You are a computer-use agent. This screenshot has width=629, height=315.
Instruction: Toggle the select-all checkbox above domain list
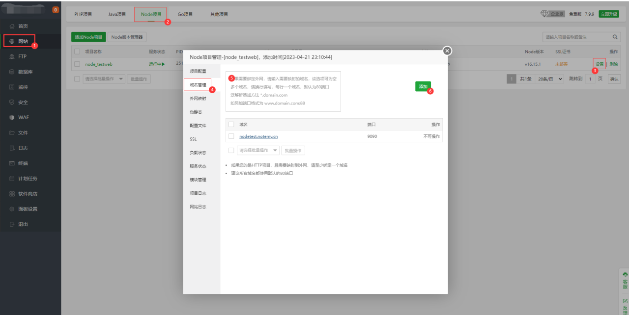pos(231,124)
